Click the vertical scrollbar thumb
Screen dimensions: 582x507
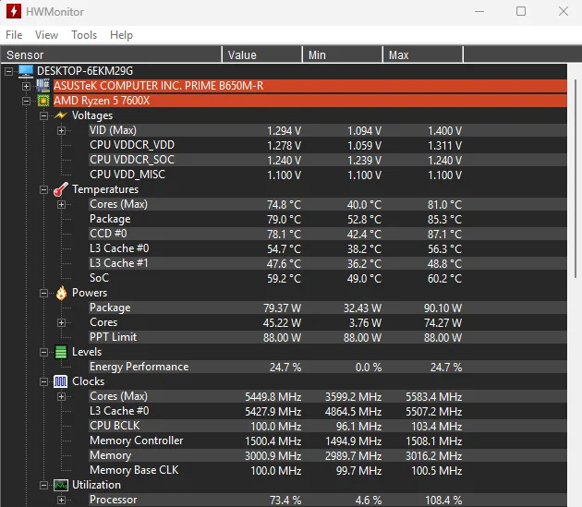click(576, 178)
